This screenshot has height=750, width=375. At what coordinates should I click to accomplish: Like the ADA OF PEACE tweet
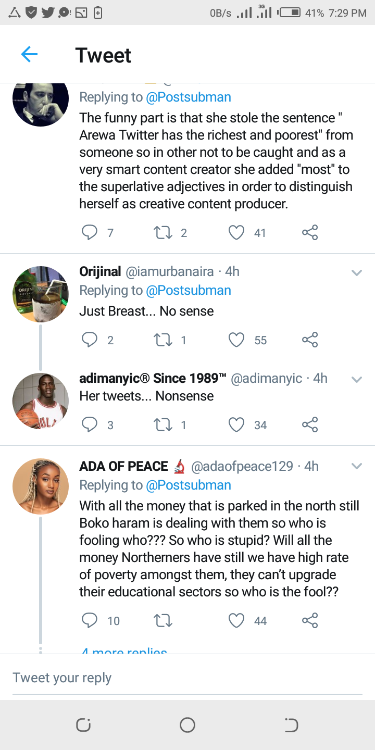[x=236, y=620]
